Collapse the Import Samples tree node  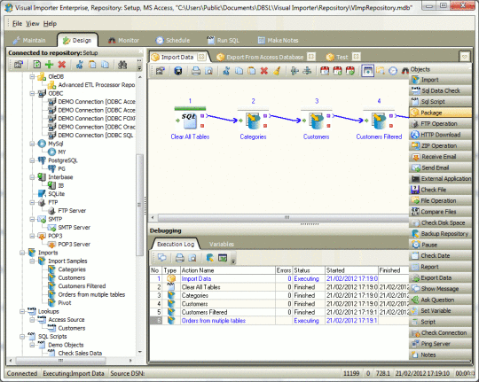(33, 261)
